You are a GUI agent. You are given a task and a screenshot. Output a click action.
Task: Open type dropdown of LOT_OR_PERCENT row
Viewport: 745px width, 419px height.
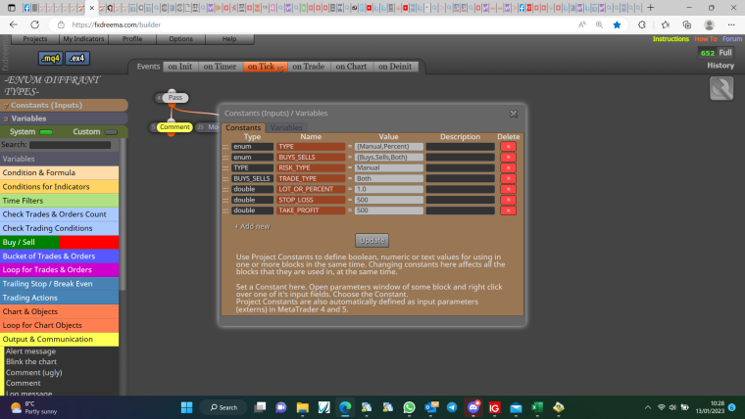click(252, 189)
